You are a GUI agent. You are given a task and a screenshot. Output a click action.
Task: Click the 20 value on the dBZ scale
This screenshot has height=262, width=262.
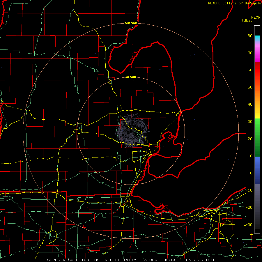point(250,139)
